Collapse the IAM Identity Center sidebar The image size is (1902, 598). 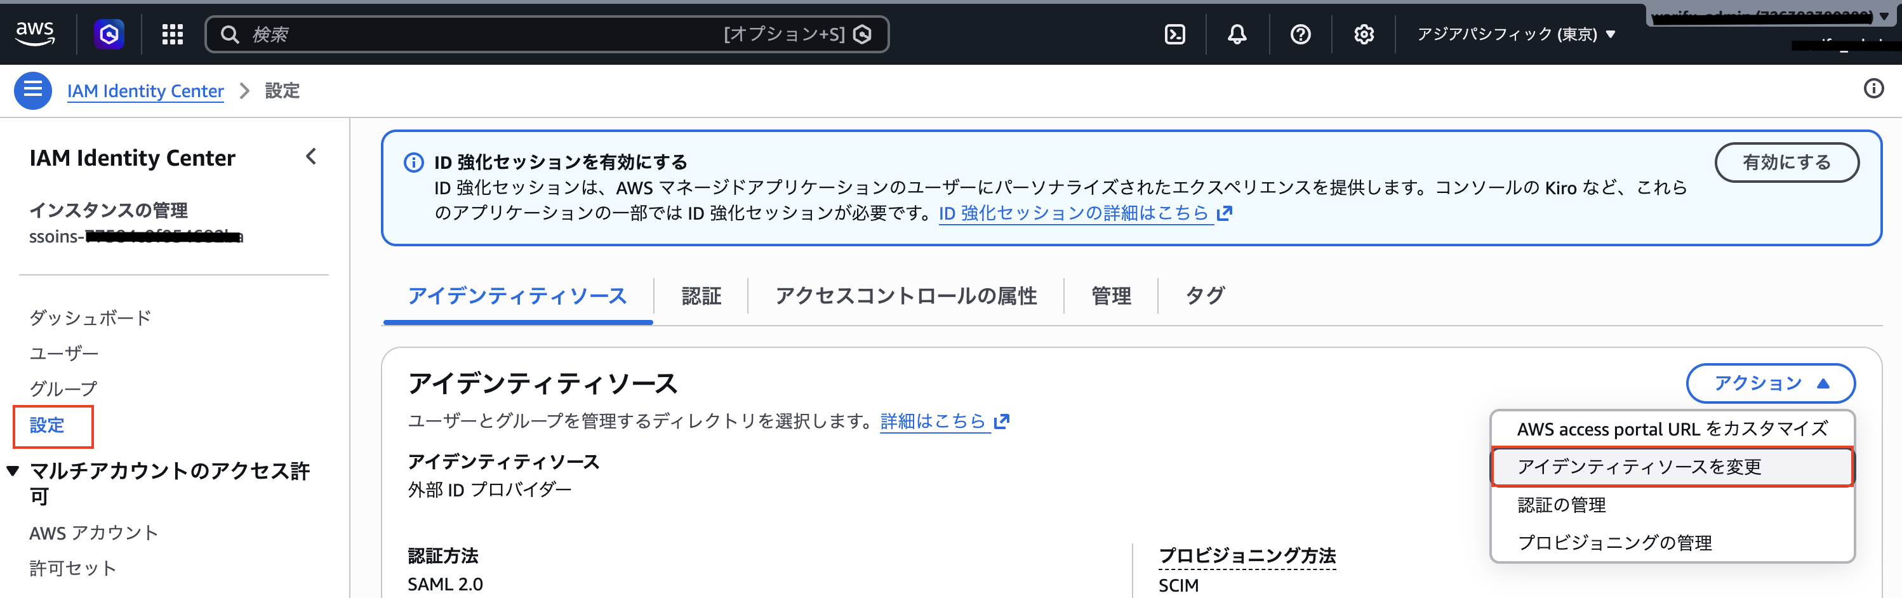[x=312, y=157]
